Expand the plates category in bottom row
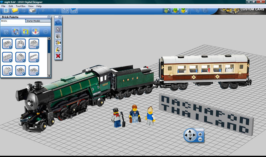The height and width of the screenshot is (157, 266). coord(21,70)
